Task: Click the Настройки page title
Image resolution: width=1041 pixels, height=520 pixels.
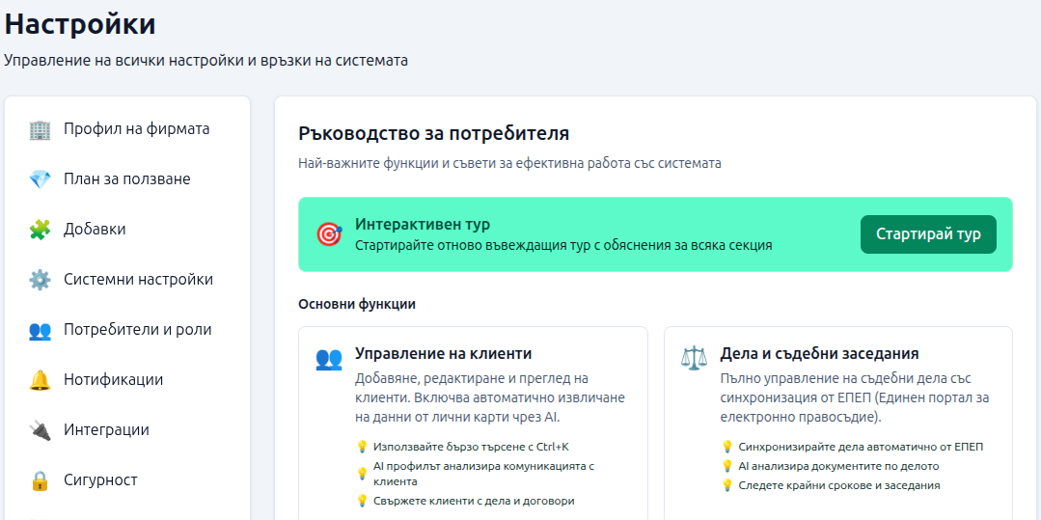Action: (80, 24)
